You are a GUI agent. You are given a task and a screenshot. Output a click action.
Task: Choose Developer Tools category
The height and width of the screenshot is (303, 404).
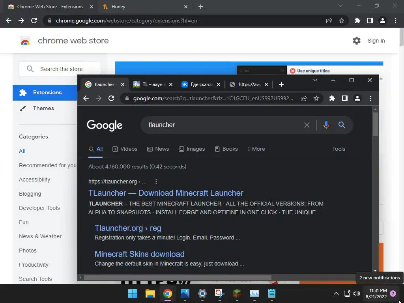[x=39, y=208]
